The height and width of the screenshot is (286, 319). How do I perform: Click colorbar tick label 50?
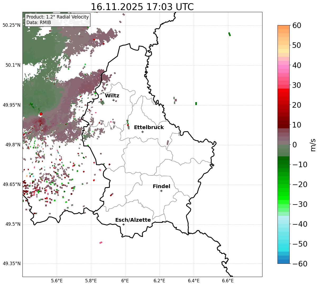click(x=297, y=45)
